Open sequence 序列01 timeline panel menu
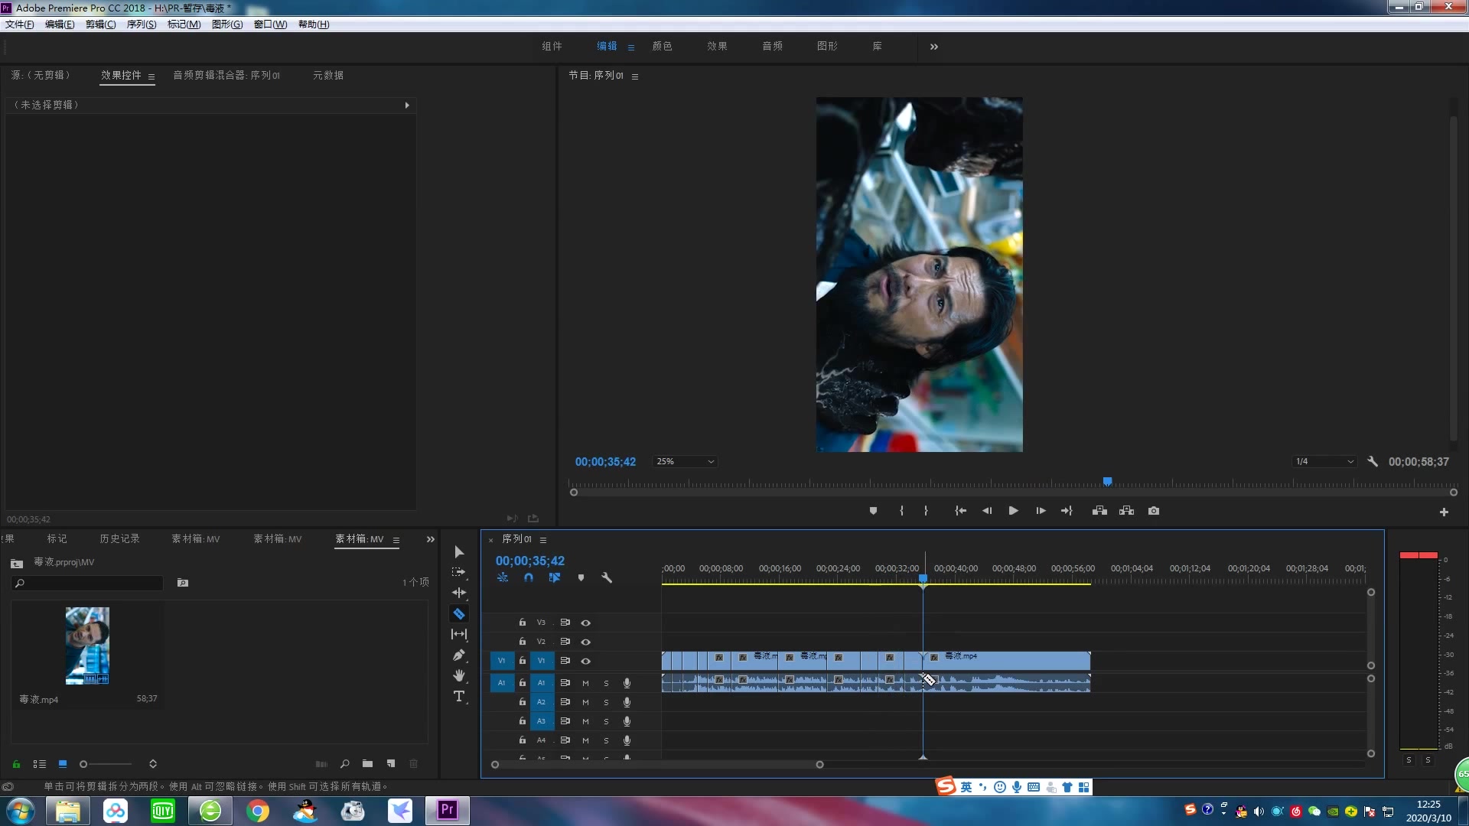 (x=543, y=540)
